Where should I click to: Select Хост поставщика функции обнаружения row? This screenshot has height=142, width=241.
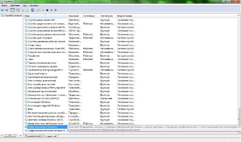80,116
